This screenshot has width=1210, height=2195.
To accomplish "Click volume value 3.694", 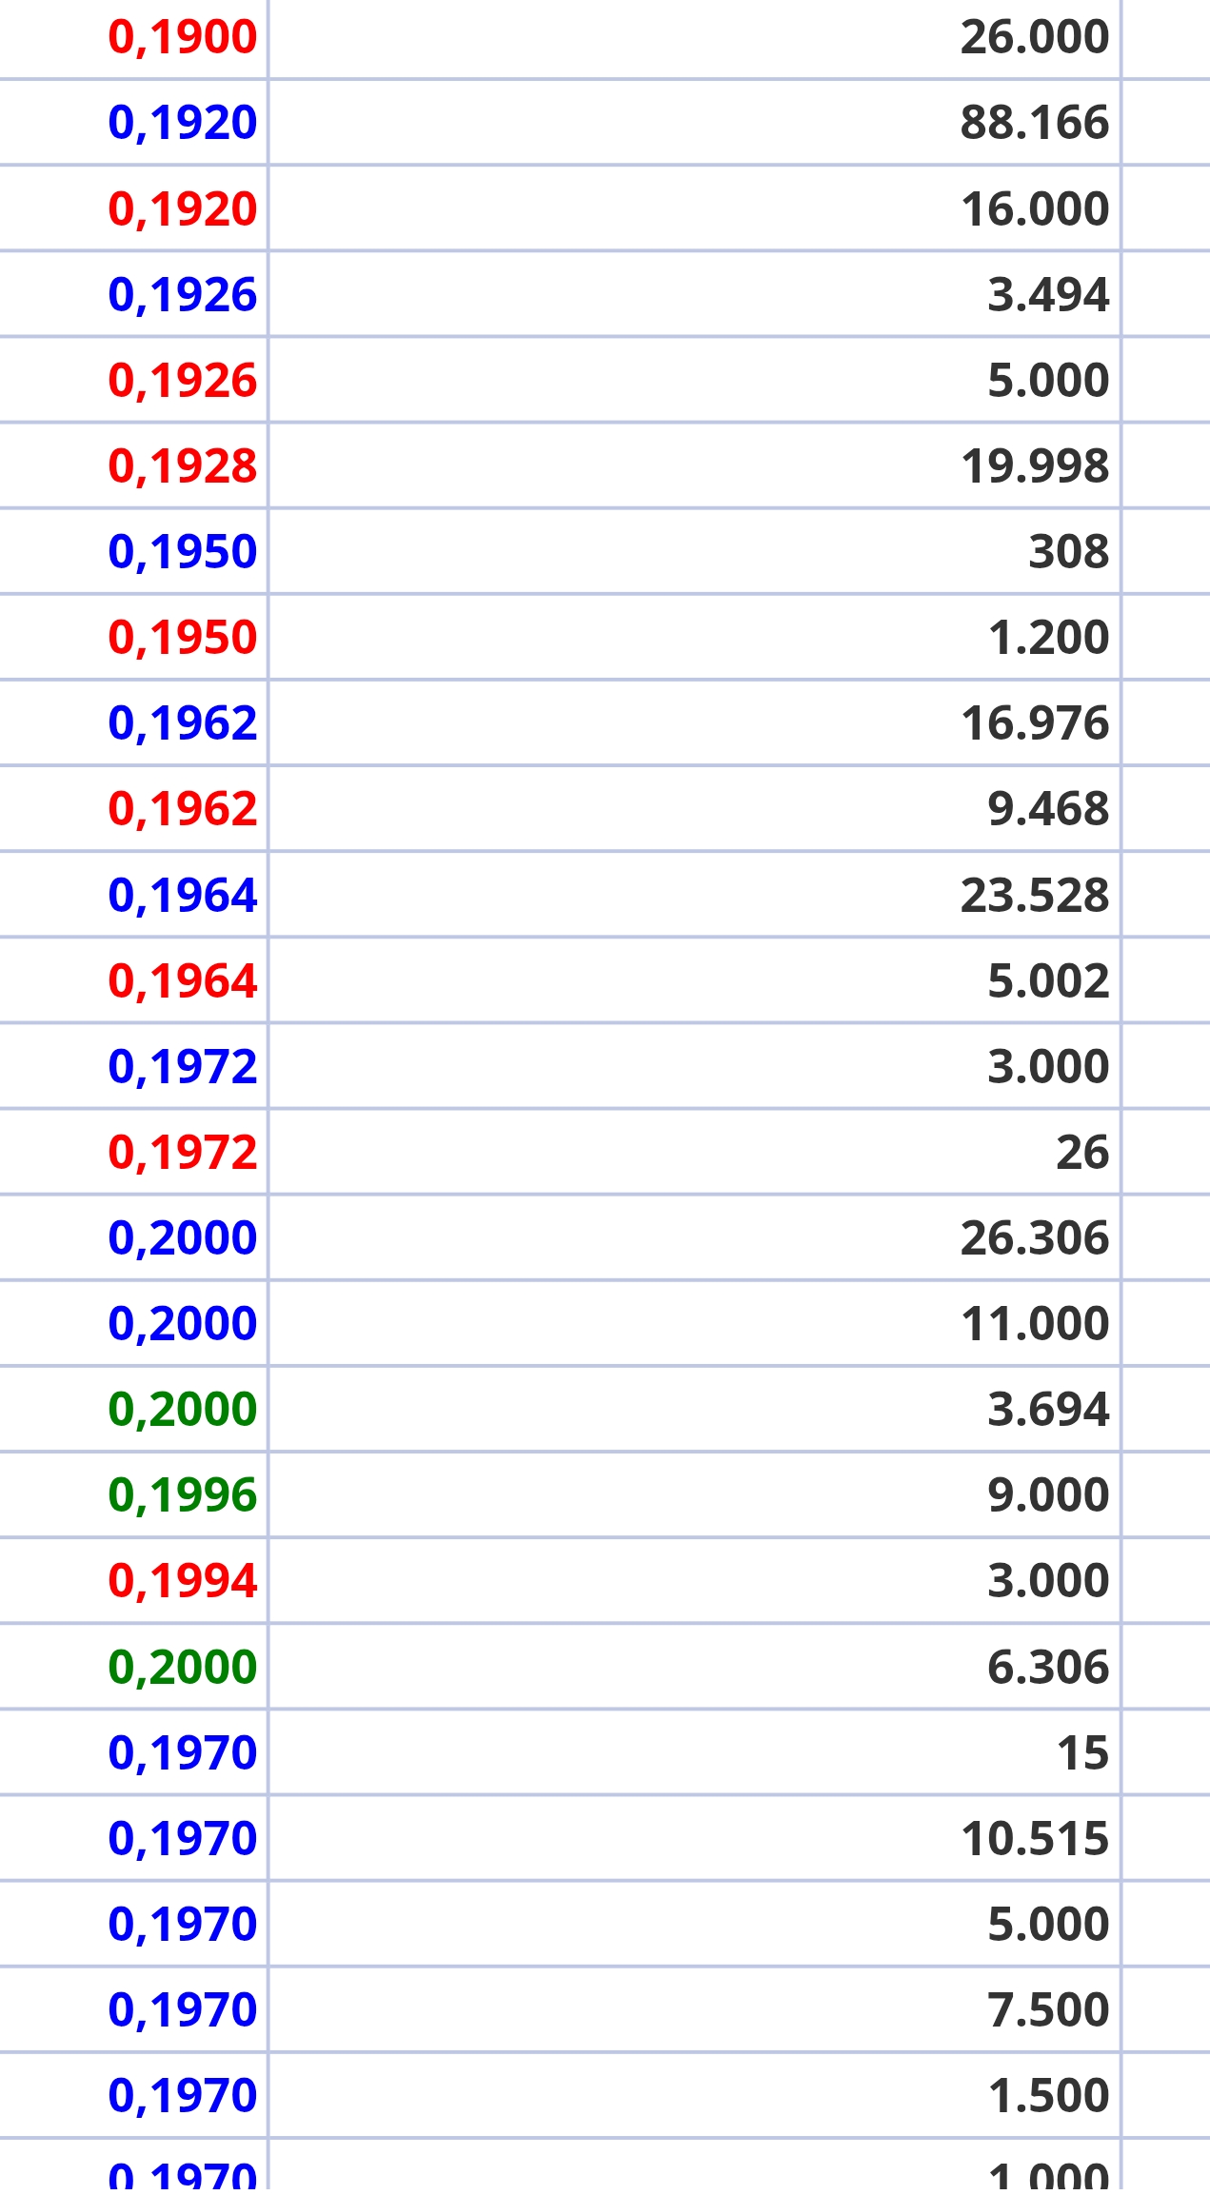I will (x=1048, y=1410).
